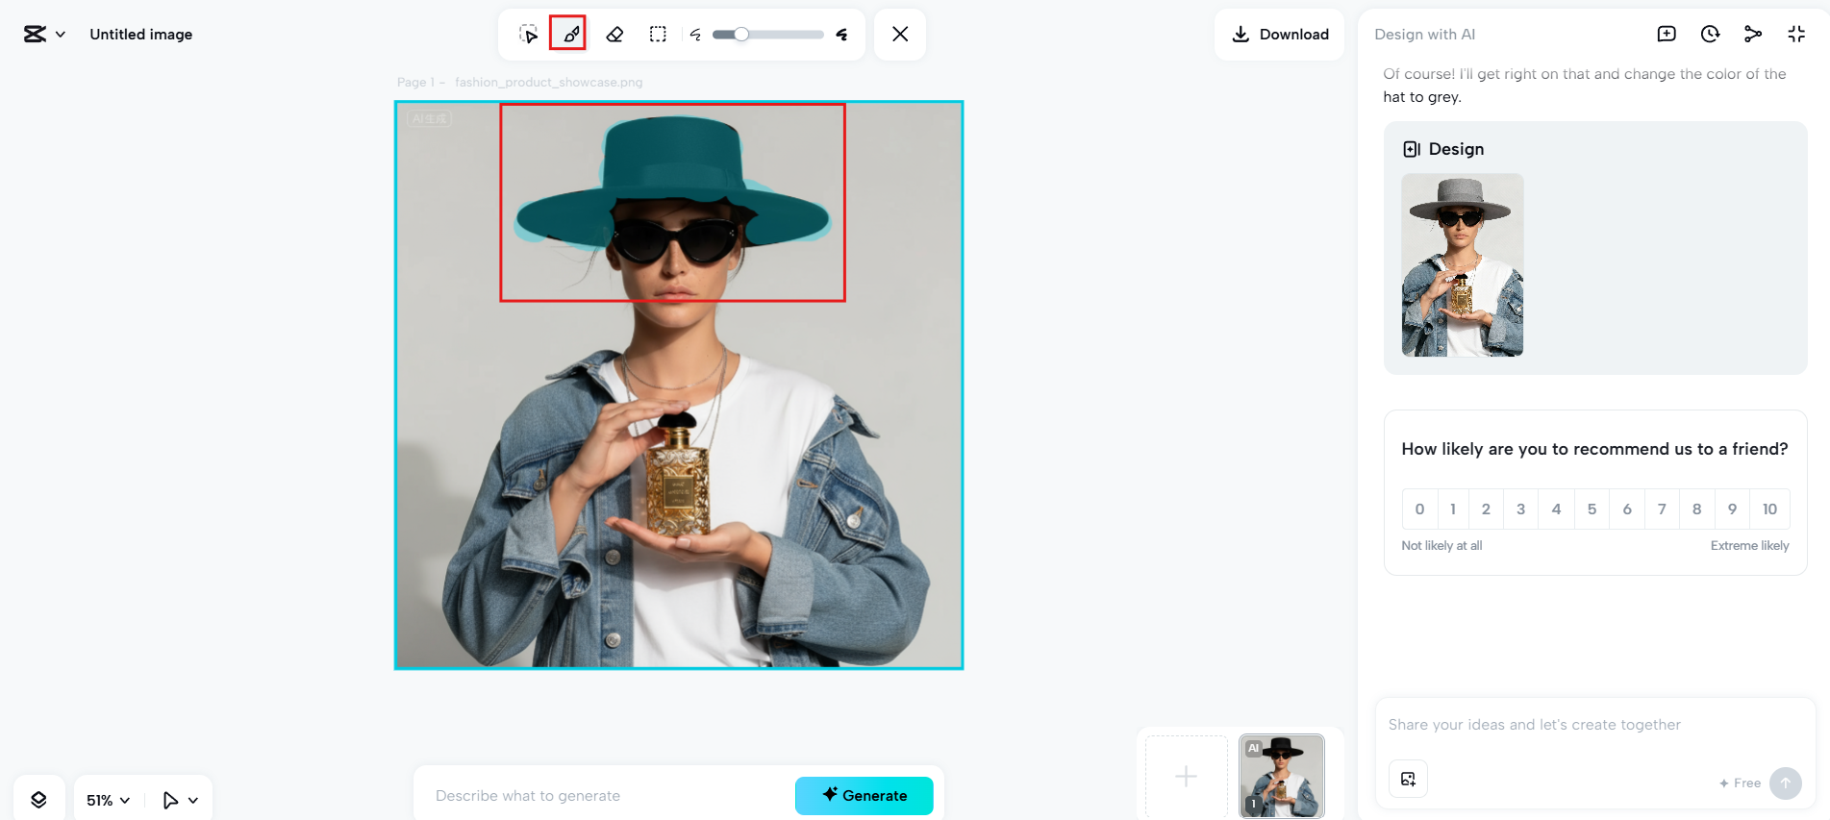Screen dimensions: 1830x820
Task: Click the Free credits label
Action: pyautogui.click(x=1740, y=783)
